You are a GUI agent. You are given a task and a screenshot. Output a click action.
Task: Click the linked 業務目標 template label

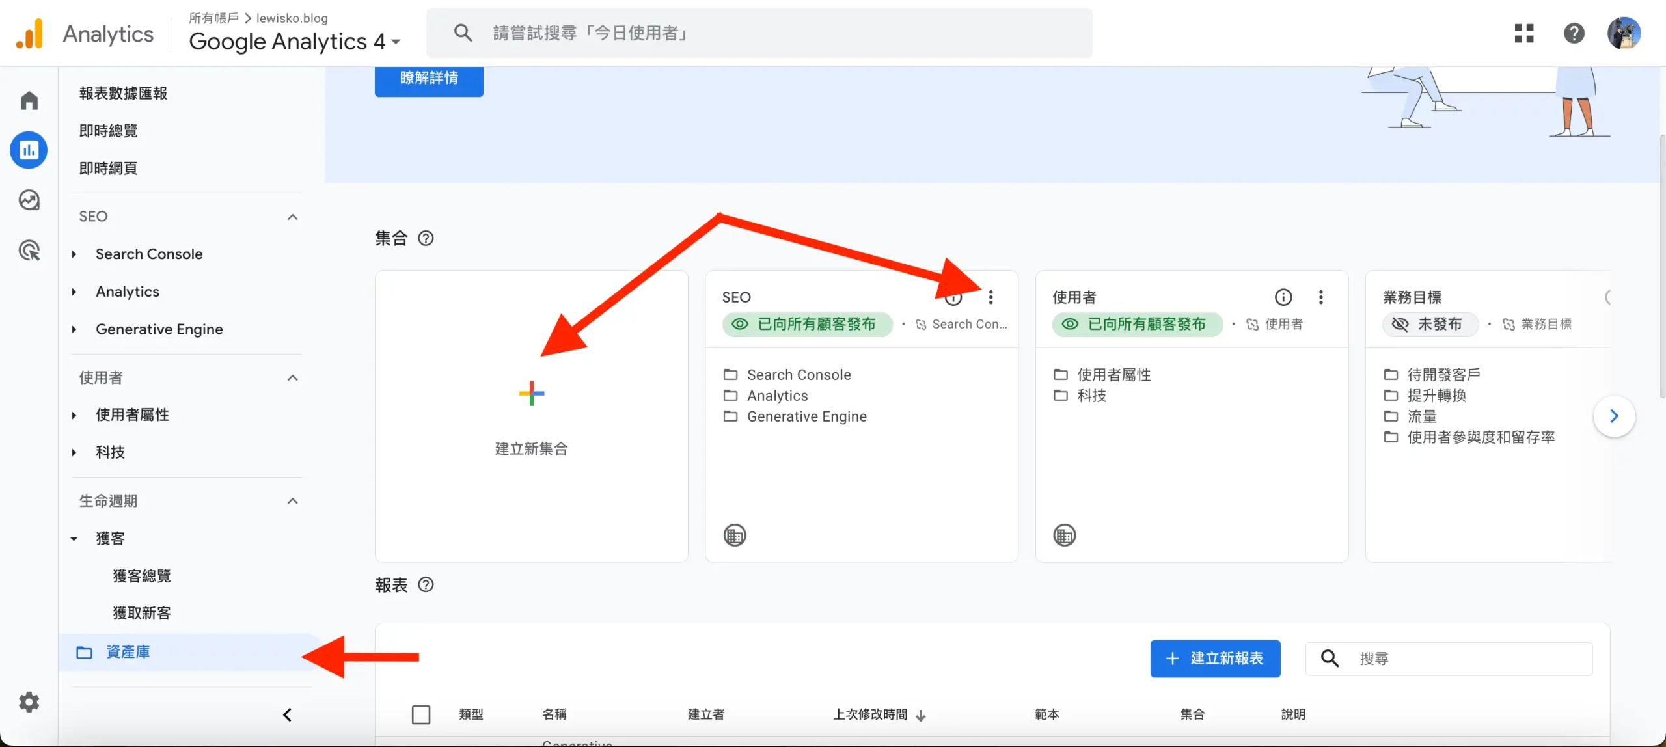point(1536,324)
